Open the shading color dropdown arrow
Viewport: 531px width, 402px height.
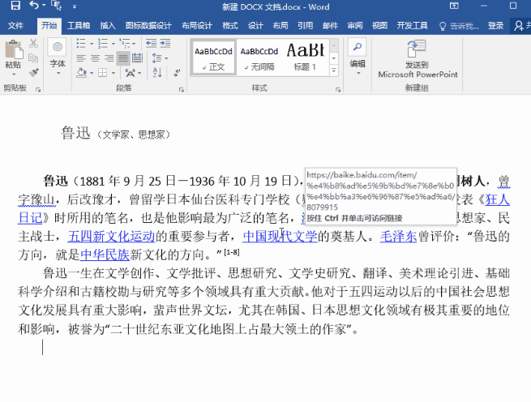pos(92,73)
